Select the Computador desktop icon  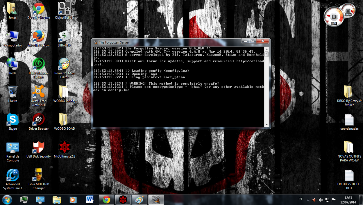coord(13,38)
